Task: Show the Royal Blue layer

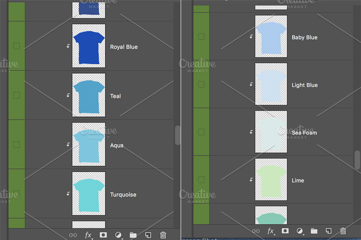Action: [17, 46]
